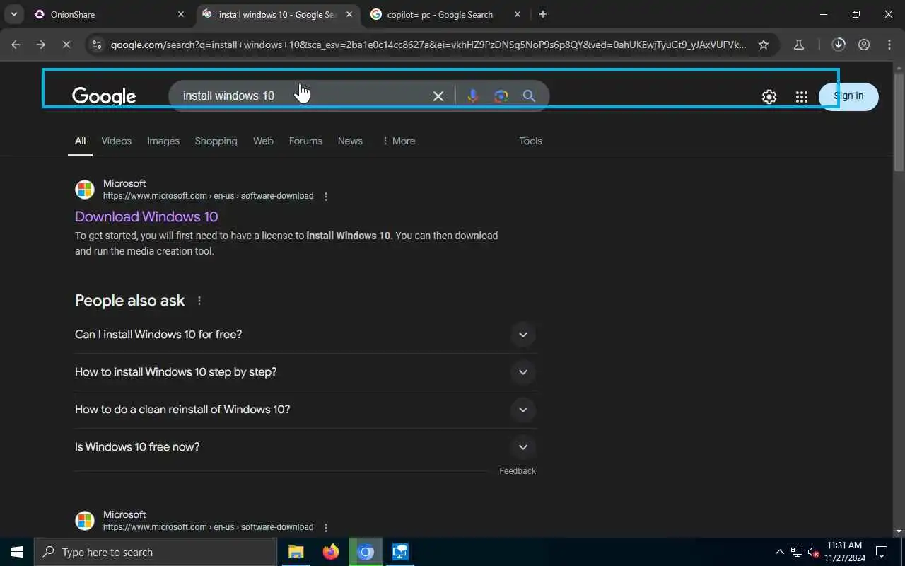Viewport: 905px width, 566px height.
Task: Click the address bar URL
Action: click(428, 45)
